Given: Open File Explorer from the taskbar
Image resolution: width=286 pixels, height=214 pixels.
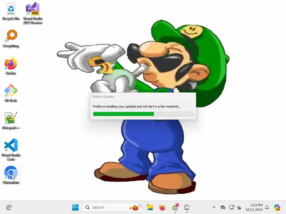Looking at the screenshot, I should 150,207.
